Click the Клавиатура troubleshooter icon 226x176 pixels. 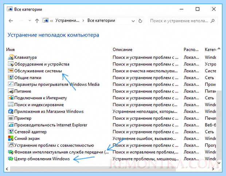(x=11, y=57)
